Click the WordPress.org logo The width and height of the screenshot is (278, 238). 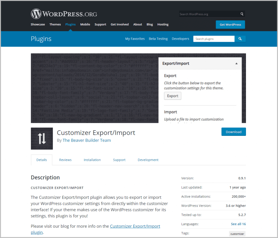pos(64,14)
